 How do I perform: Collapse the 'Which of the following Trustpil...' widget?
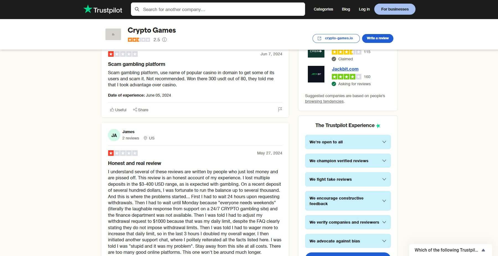483,250
